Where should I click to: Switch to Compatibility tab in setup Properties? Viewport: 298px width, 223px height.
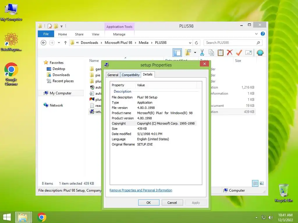131,75
